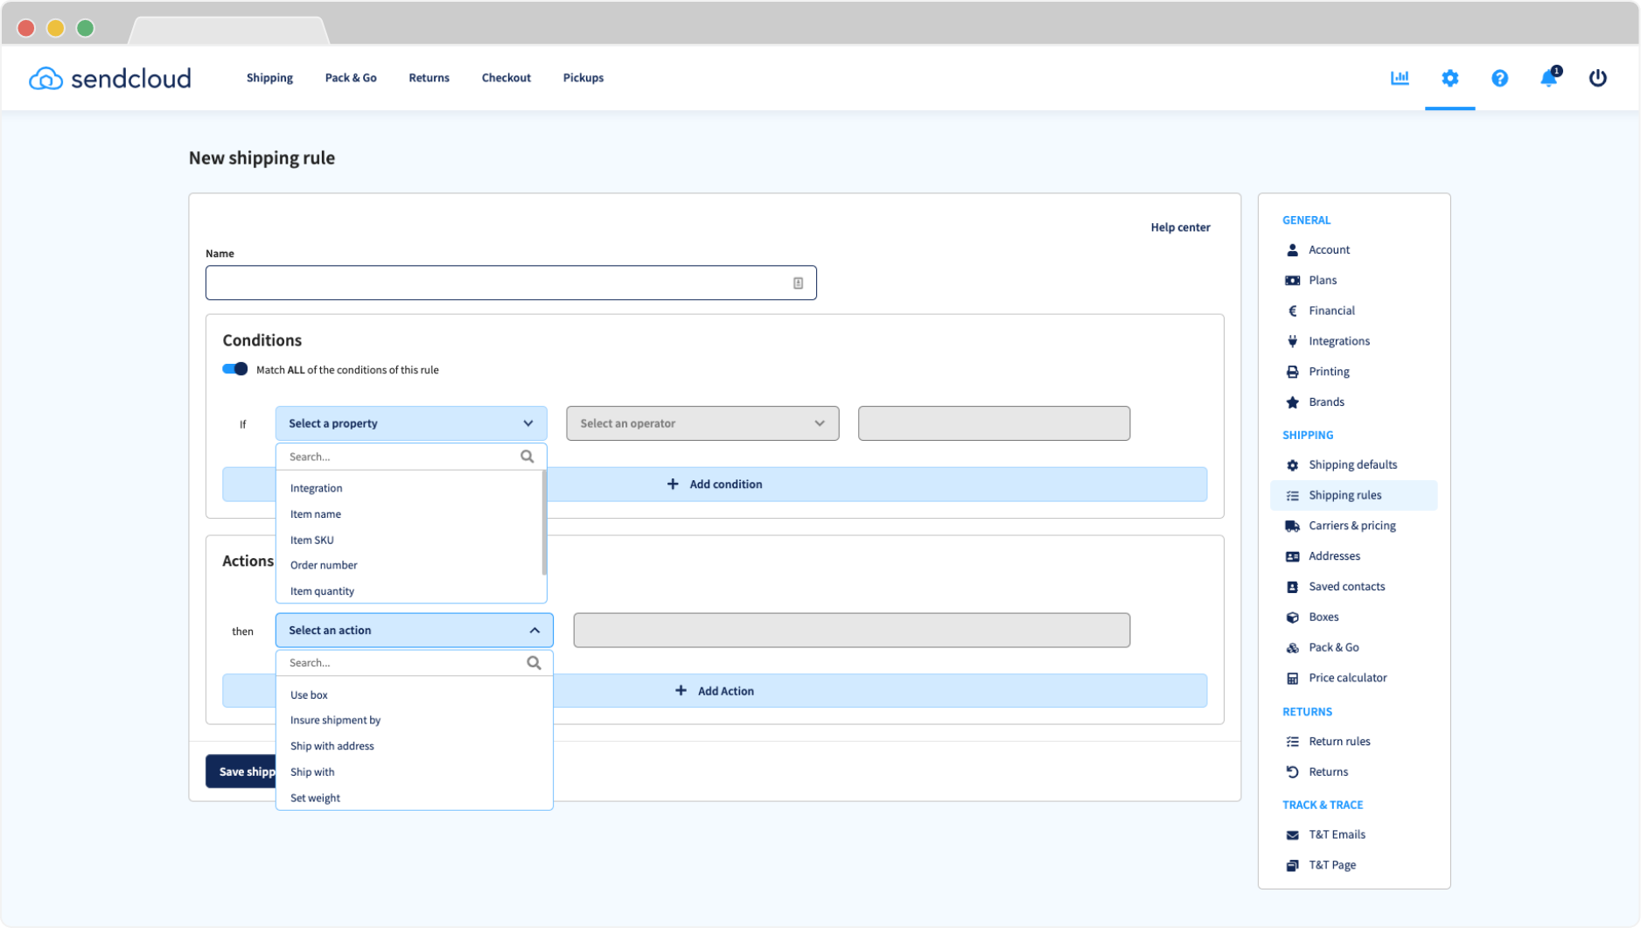Click the sendcloud cloud logo
Viewport: 1641px width, 928px height.
click(45, 78)
